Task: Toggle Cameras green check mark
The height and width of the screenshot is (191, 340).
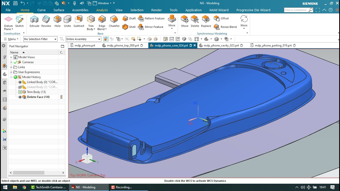Action: [15, 62]
